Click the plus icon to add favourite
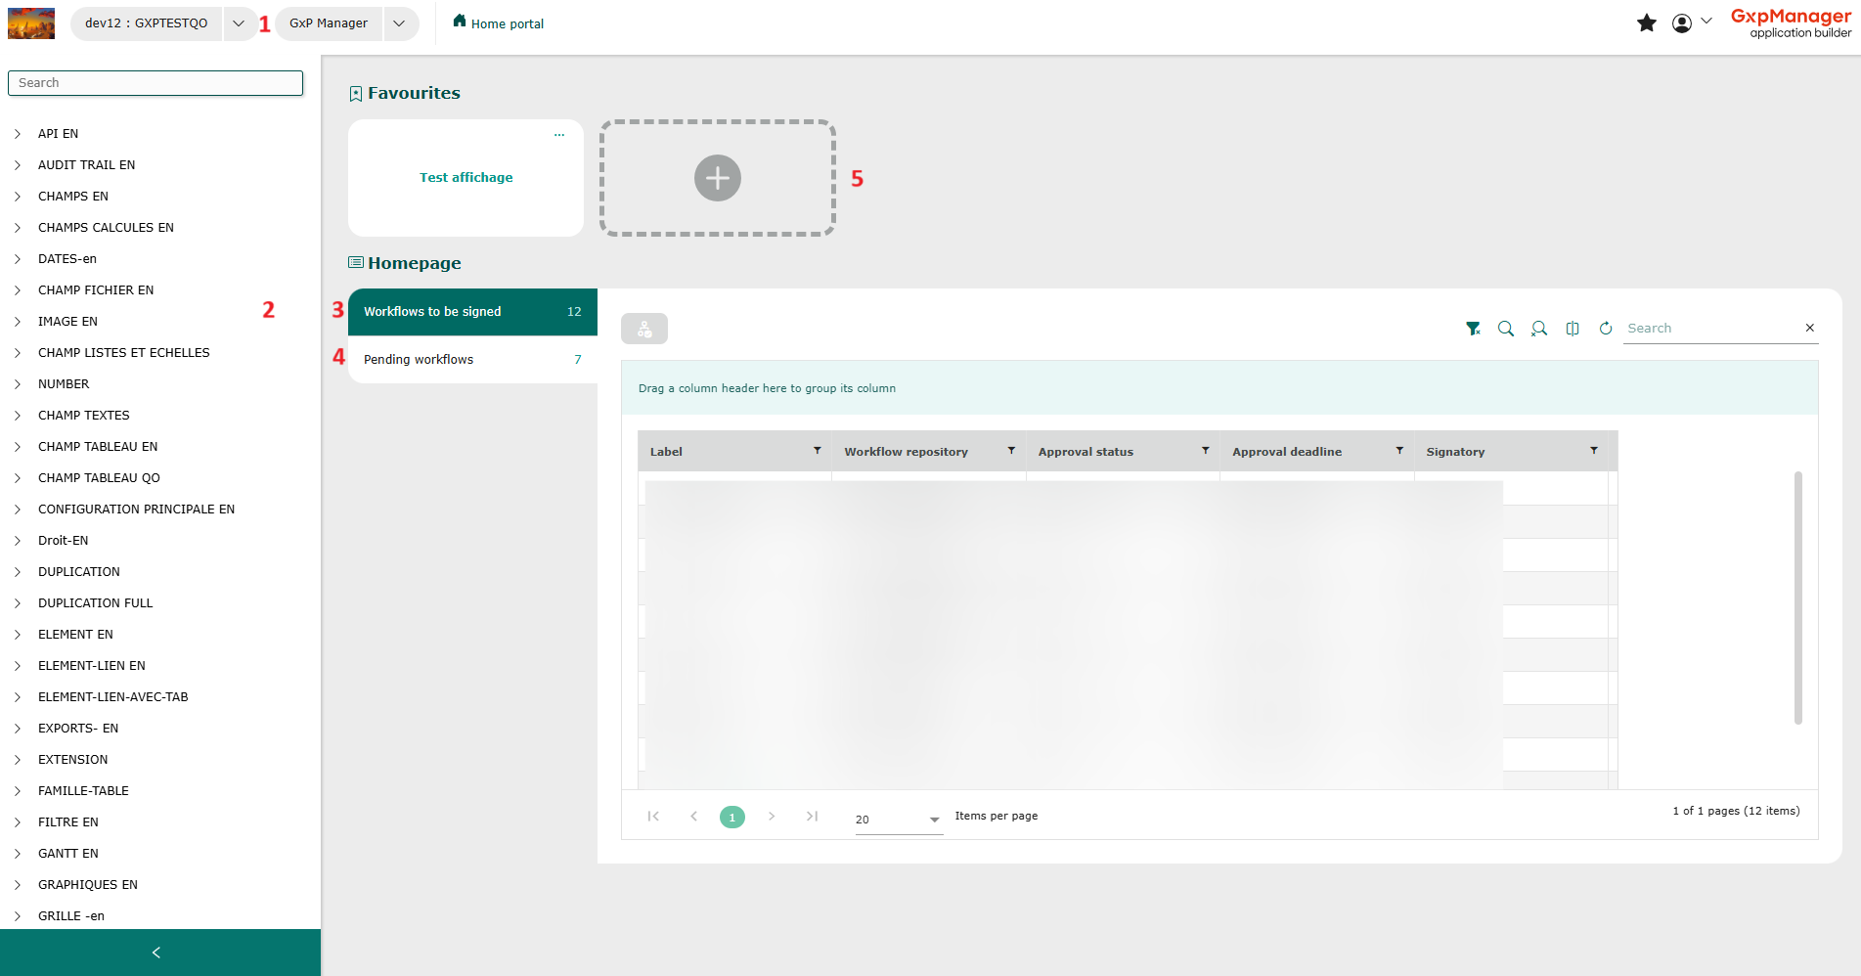 (x=718, y=178)
